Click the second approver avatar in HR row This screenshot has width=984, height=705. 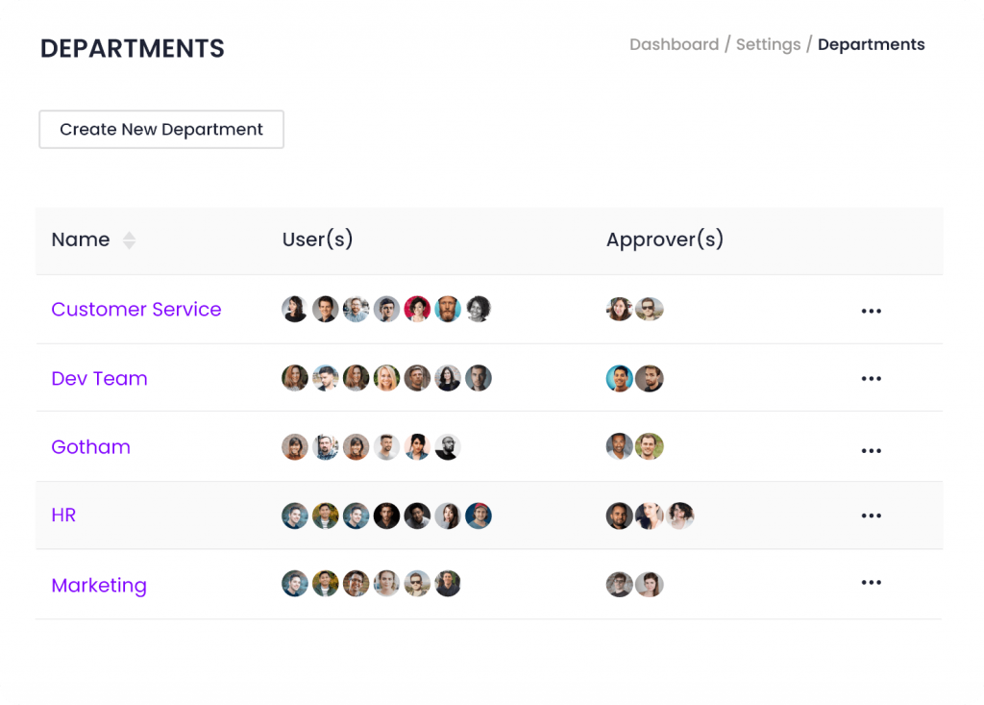coord(650,516)
